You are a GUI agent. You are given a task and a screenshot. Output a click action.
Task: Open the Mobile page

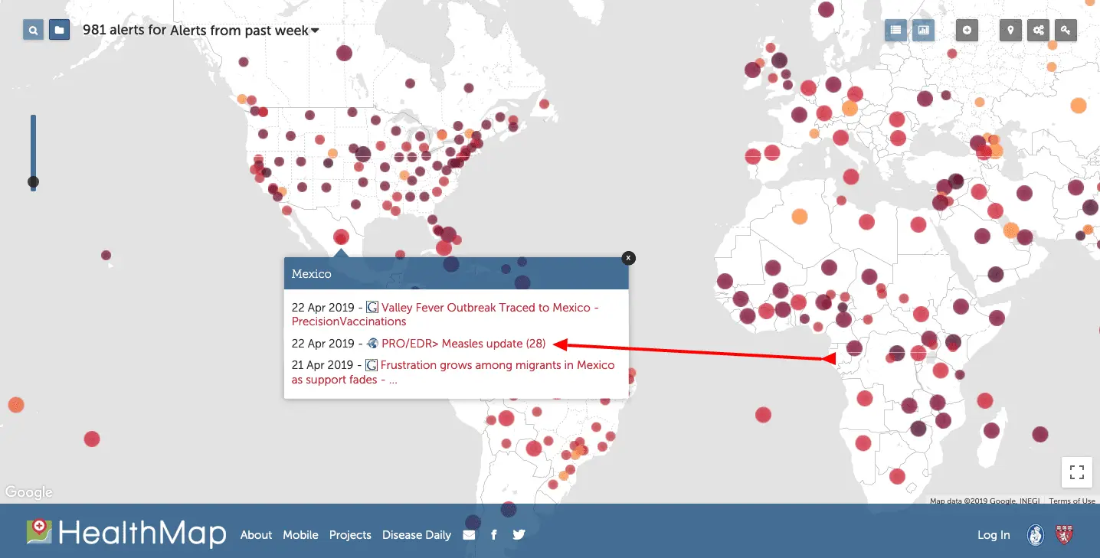click(x=300, y=535)
